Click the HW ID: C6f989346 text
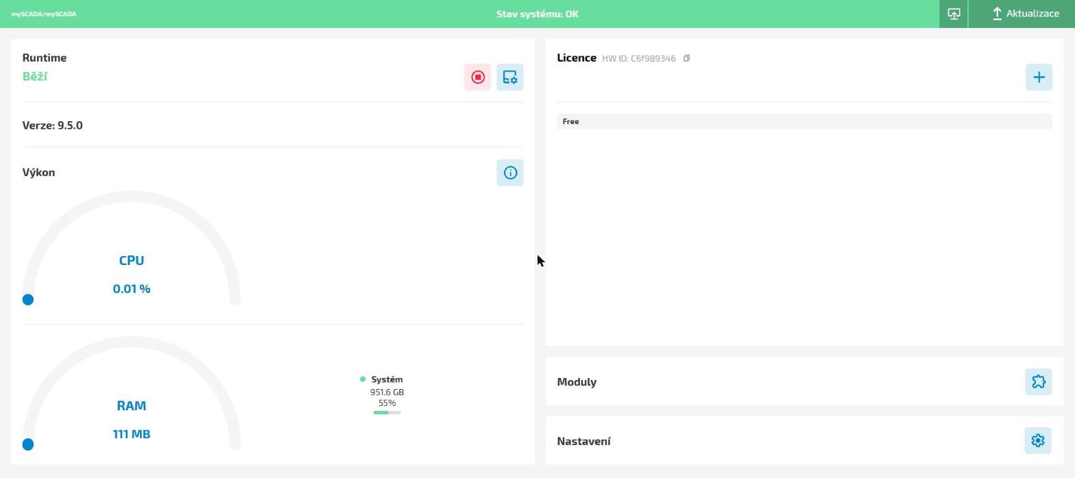The image size is (1075, 478). click(639, 58)
